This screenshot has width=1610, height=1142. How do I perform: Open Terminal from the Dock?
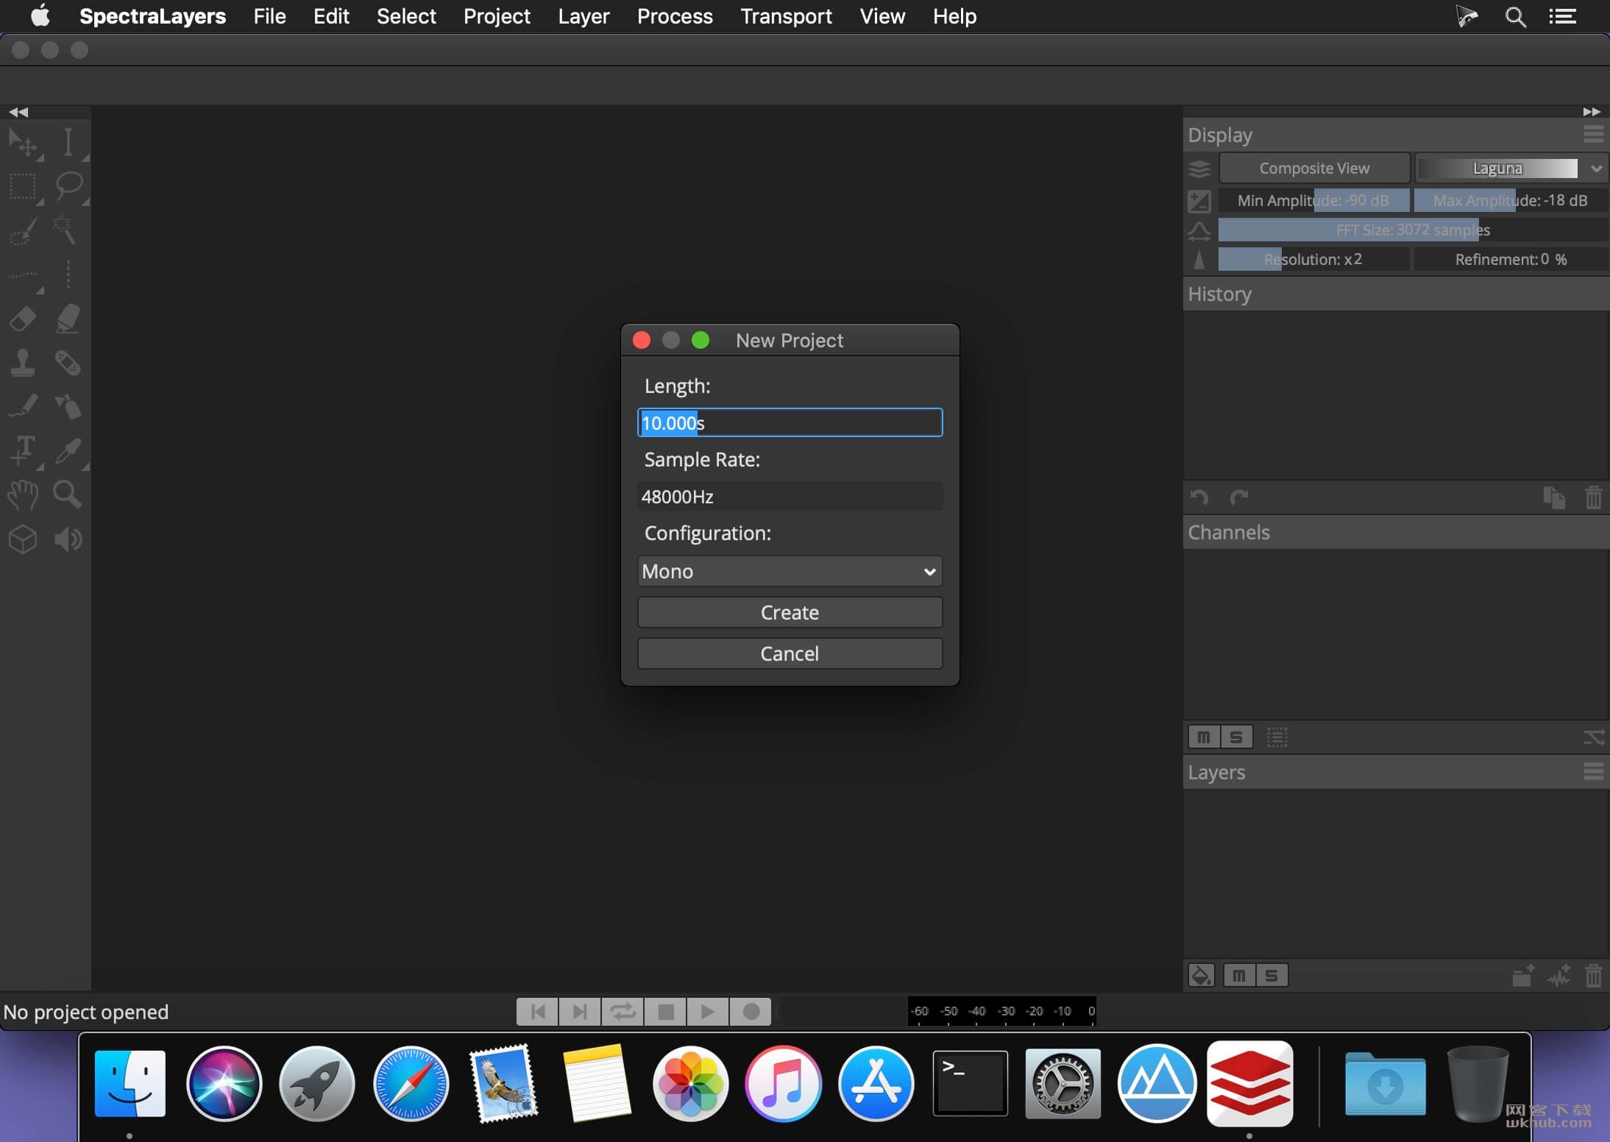[970, 1083]
